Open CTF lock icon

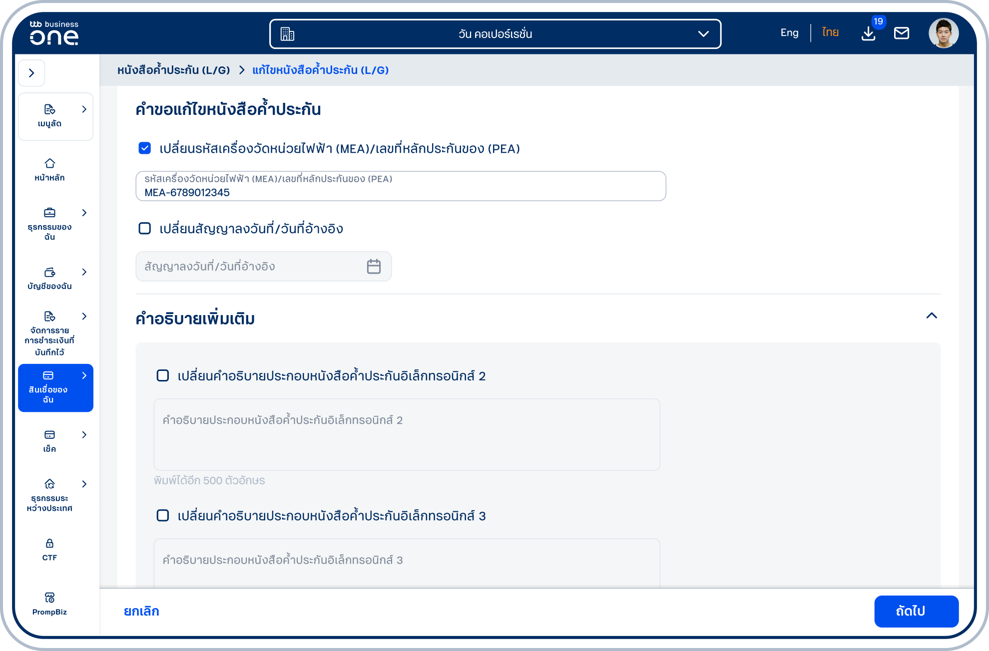coord(49,543)
